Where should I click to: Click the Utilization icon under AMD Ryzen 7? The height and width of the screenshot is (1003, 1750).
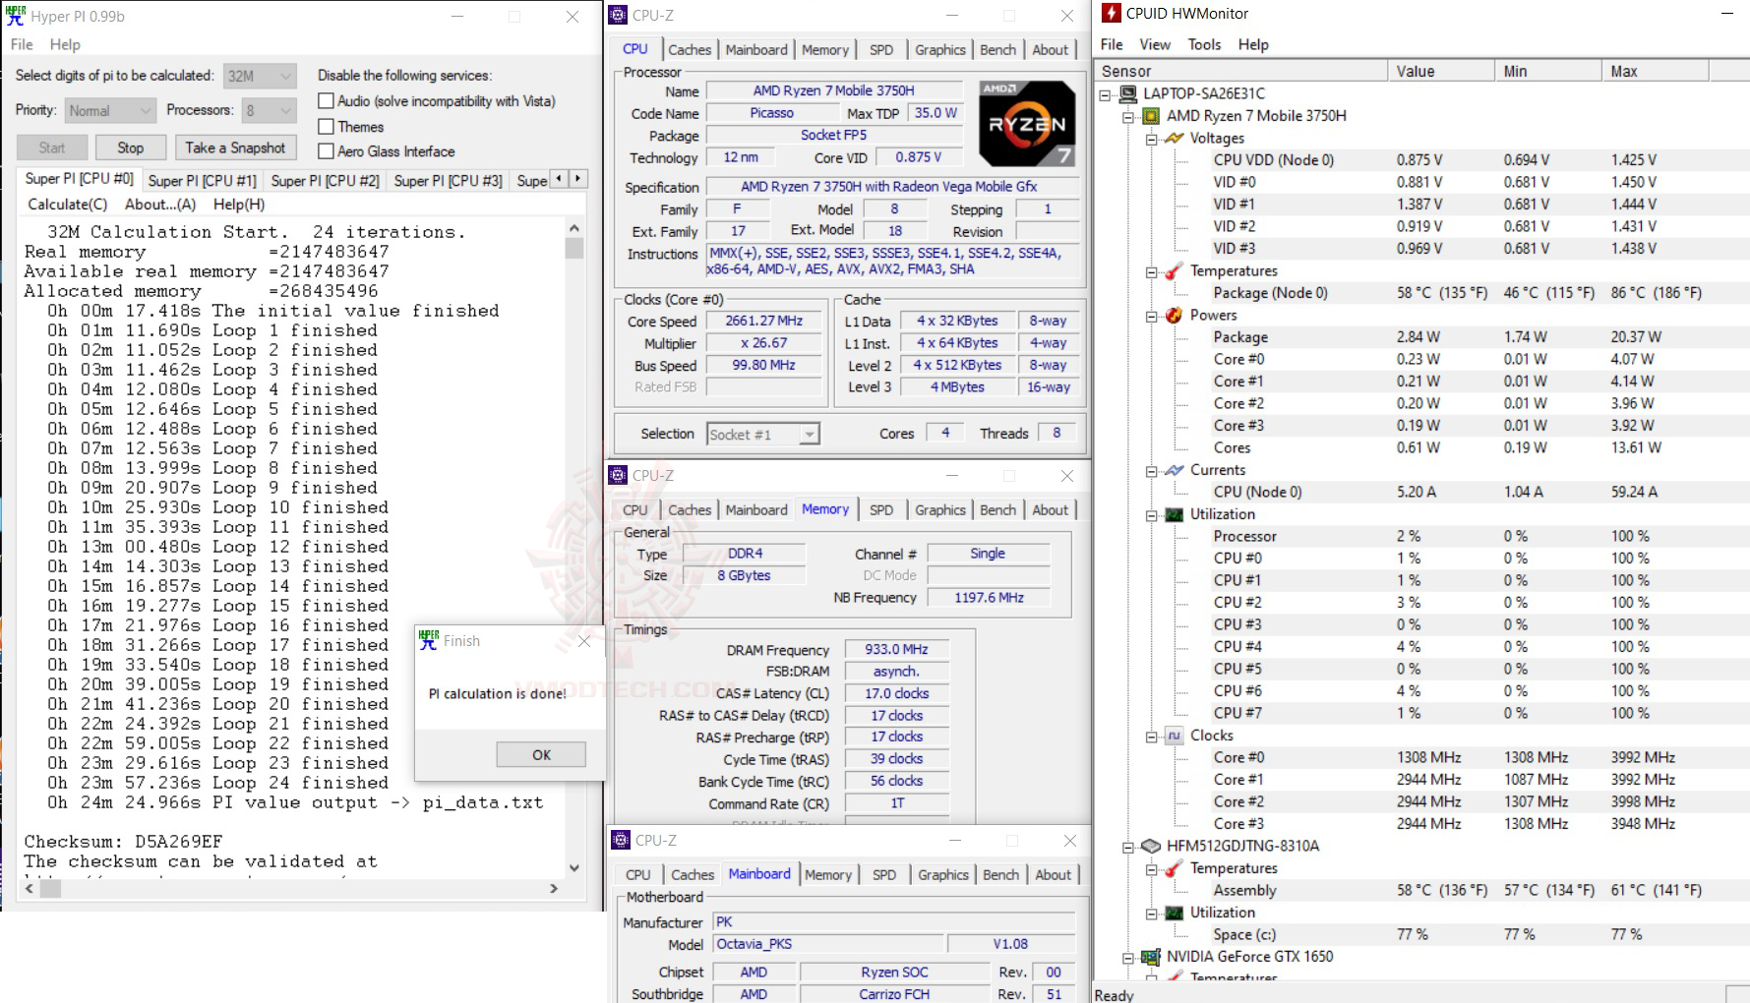1174,514
